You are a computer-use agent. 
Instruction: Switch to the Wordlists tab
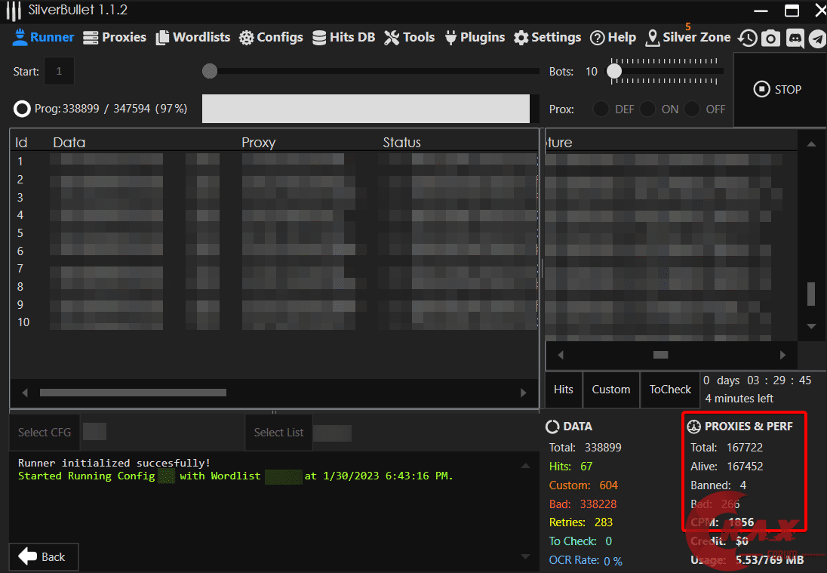tap(193, 37)
